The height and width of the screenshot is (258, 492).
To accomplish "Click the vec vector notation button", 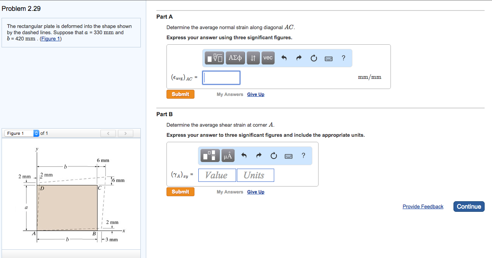I will coord(268,58).
